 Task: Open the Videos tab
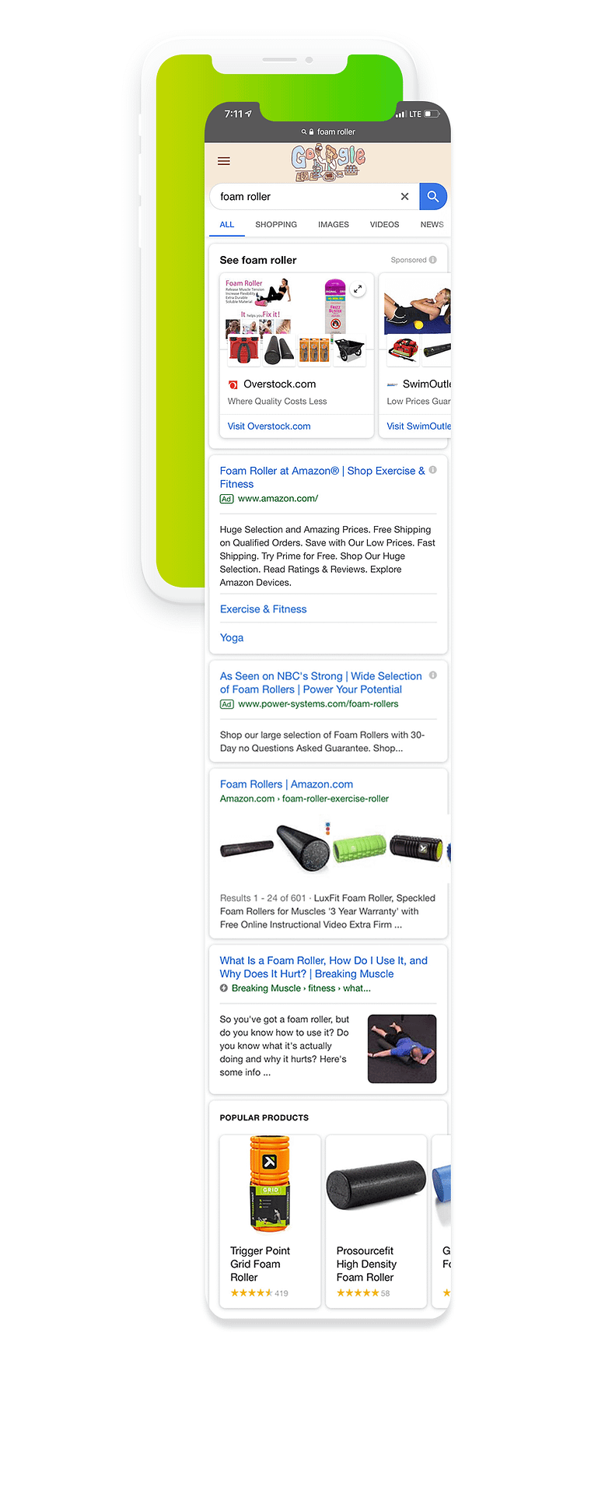pyautogui.click(x=384, y=224)
